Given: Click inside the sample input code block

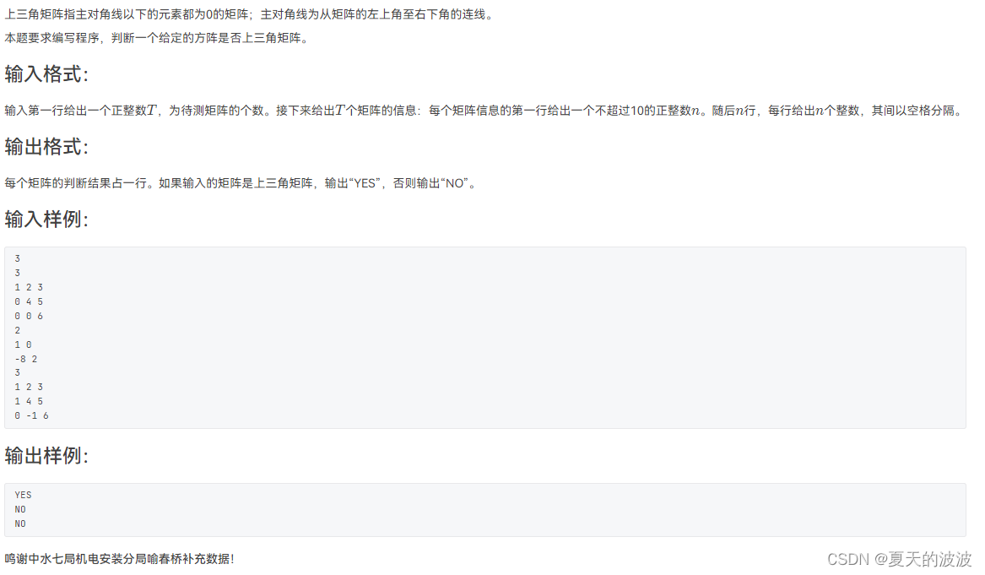Looking at the screenshot, I should click(x=485, y=338).
